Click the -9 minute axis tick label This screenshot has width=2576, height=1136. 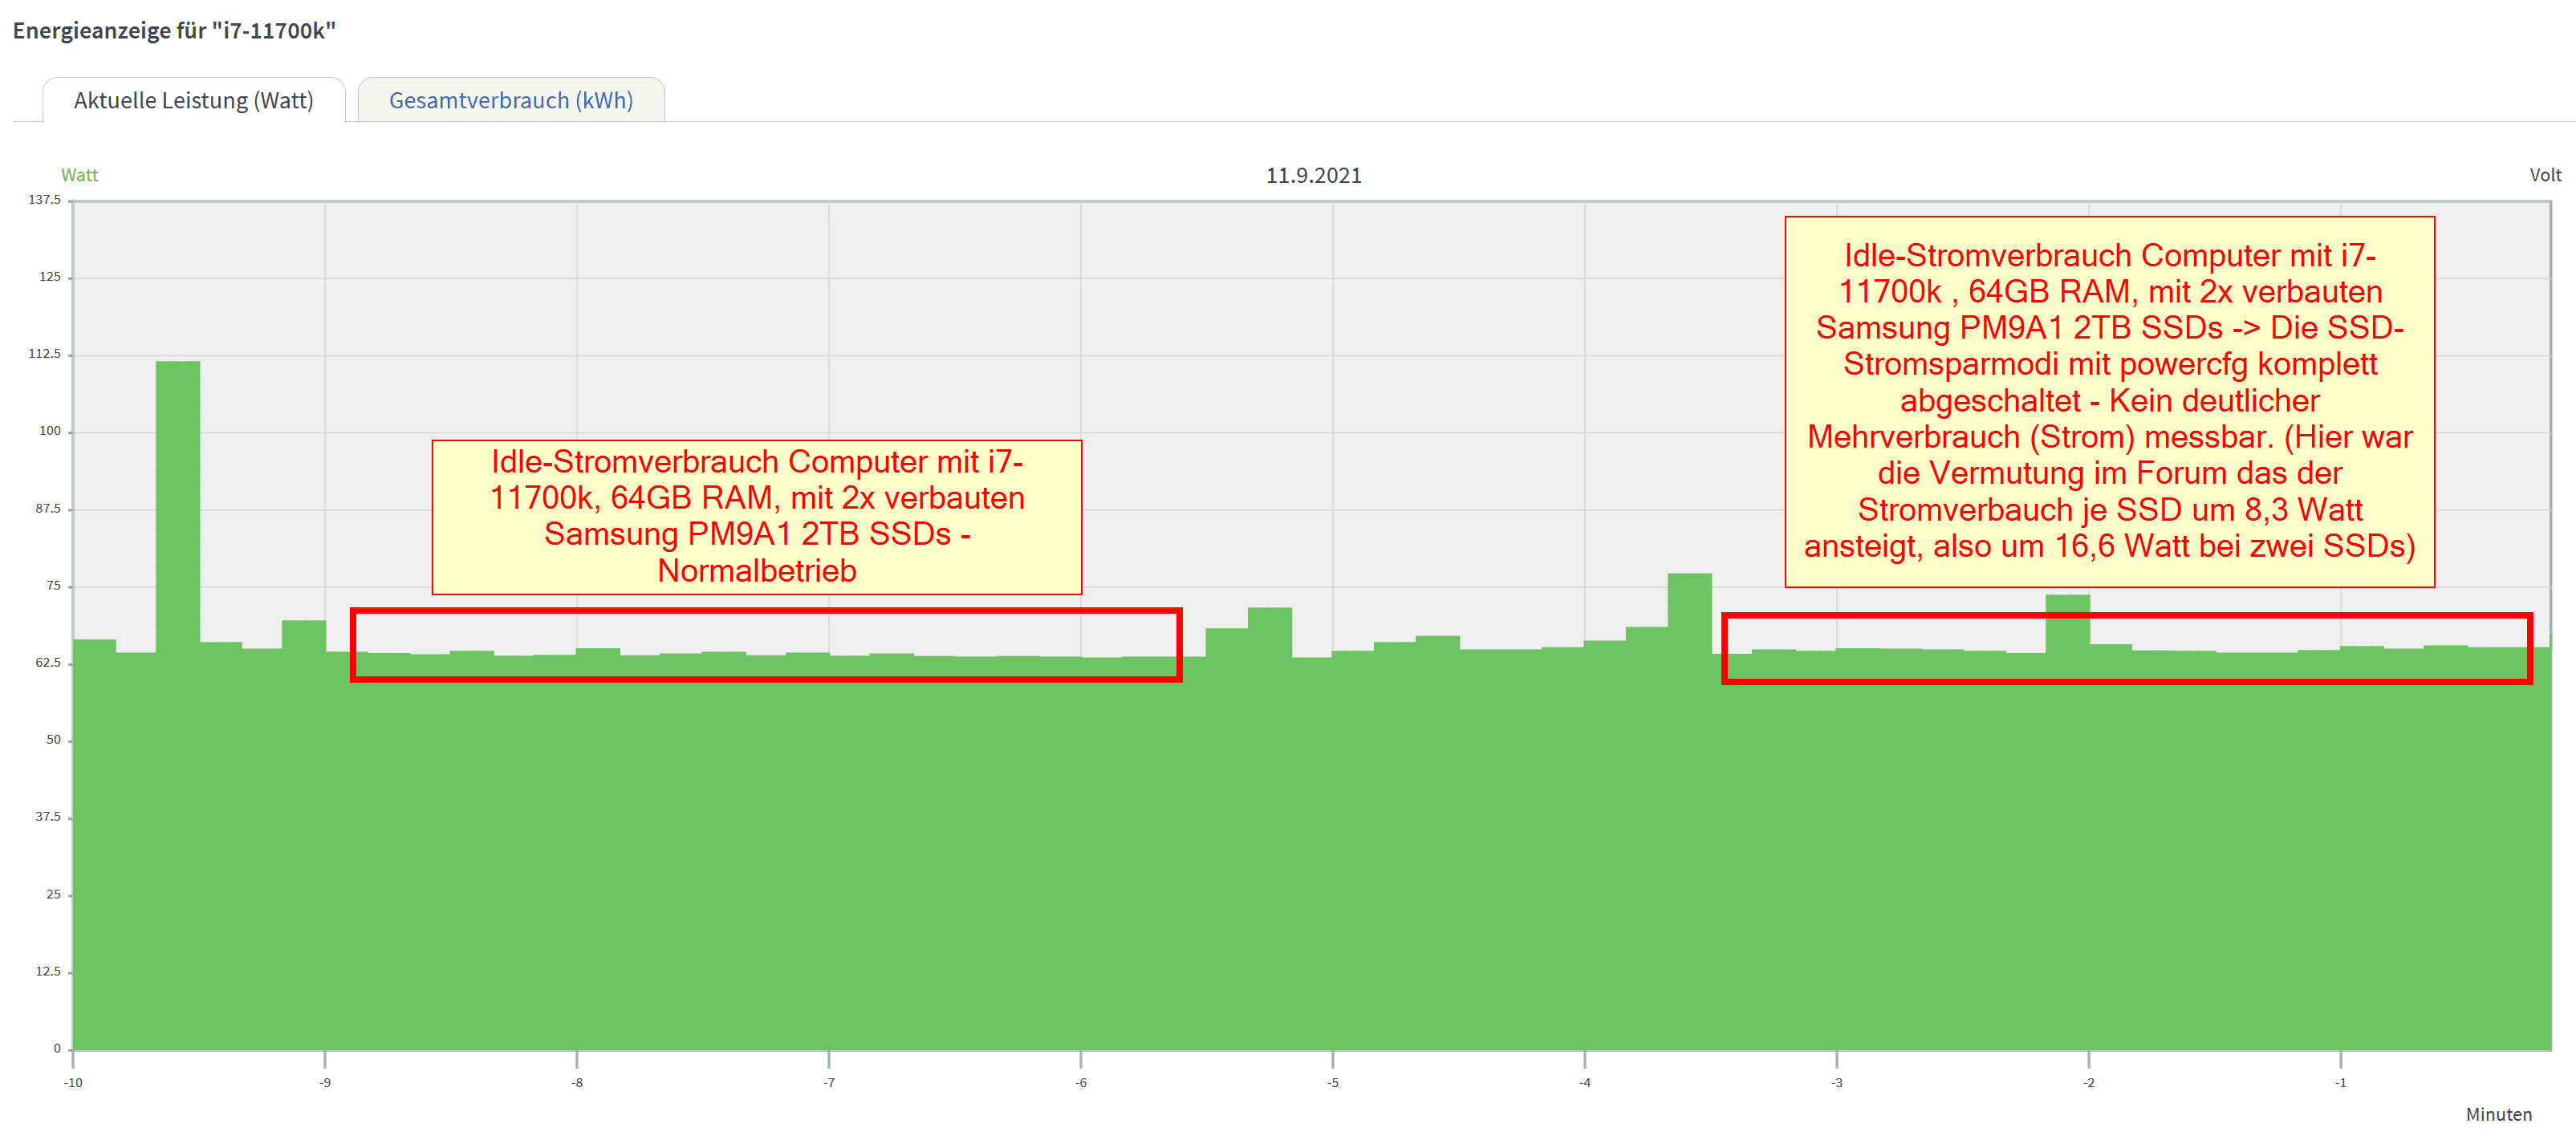[x=325, y=1083]
